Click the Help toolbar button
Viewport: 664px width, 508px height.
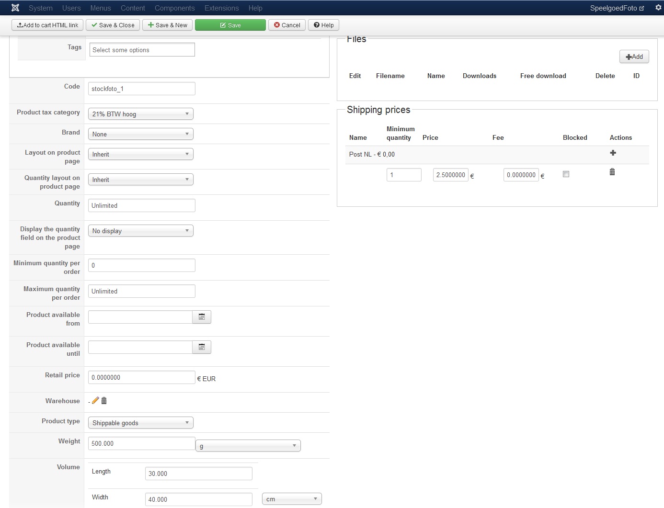[x=324, y=25]
